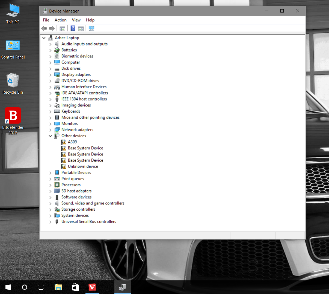This screenshot has width=329, height=294.
Task: Collapse the Arber-Laptop root node
Action: point(44,38)
